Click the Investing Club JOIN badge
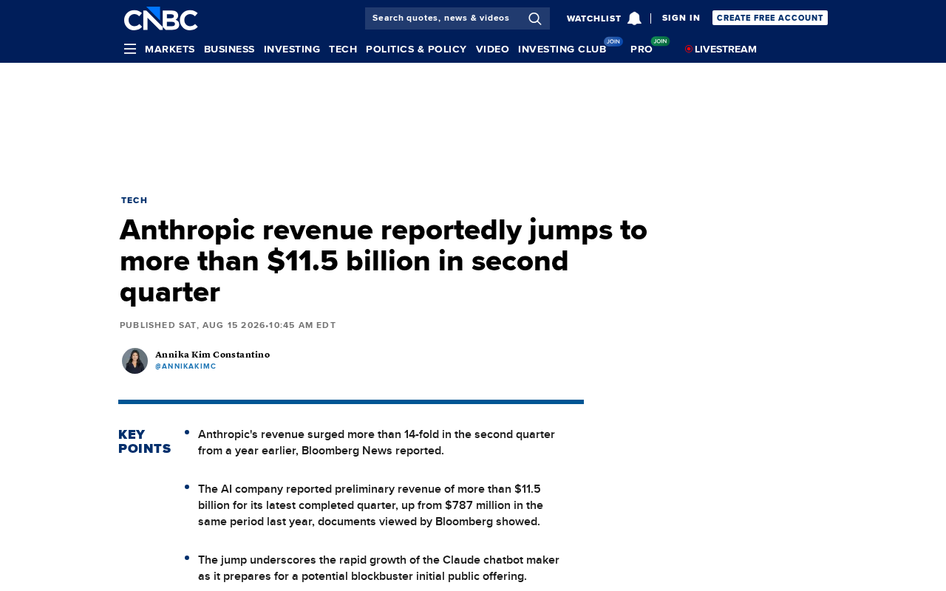The height and width of the screenshot is (591, 946). click(x=613, y=41)
